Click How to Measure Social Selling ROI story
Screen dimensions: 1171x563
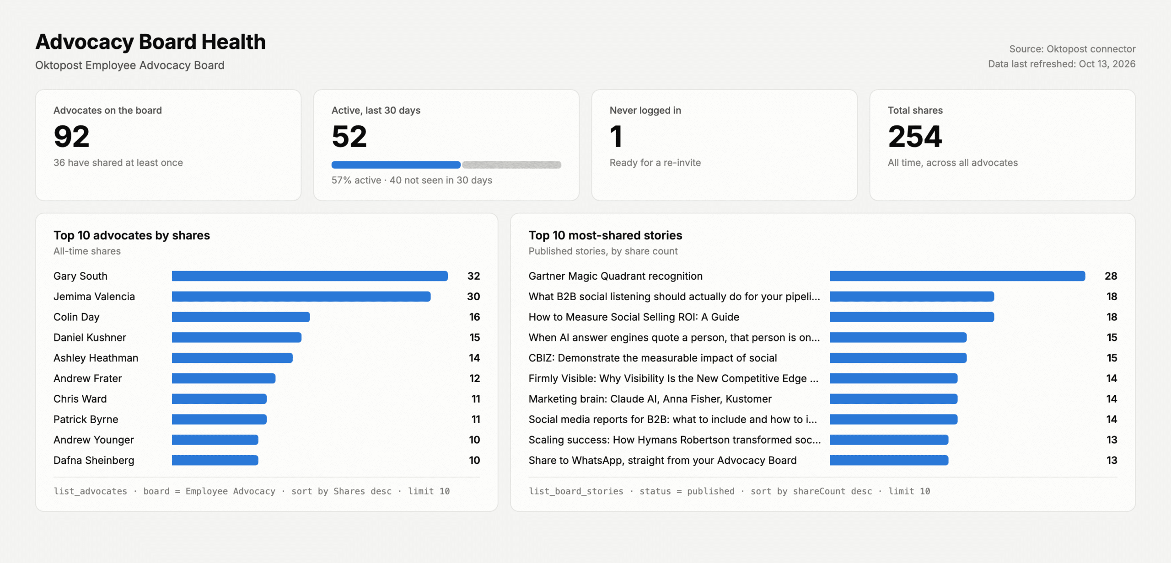pos(634,317)
